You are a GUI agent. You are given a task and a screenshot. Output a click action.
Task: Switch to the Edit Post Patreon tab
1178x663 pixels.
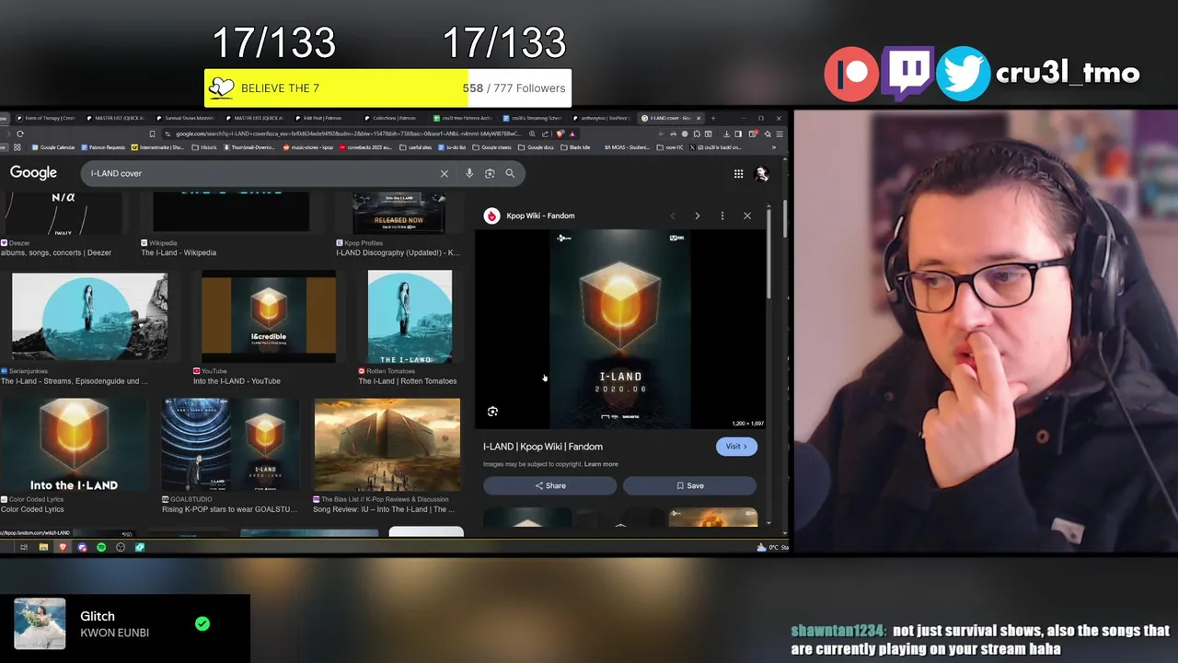click(x=322, y=118)
